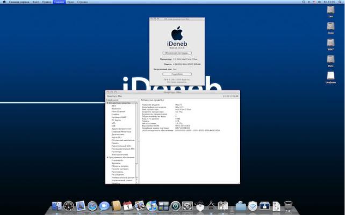The image size is (345, 215).
Task: Click the sidebar scroll down arrow
Action: (x=136, y=182)
